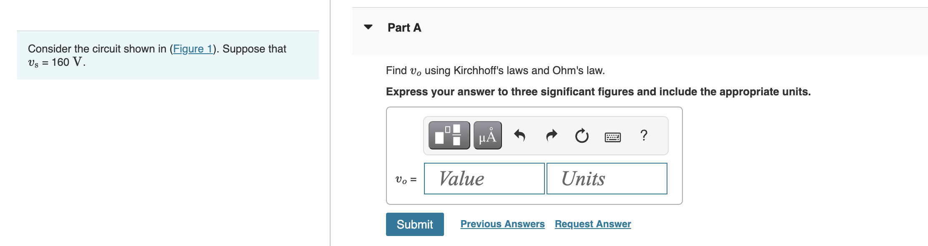Focus the Units answer input box
This screenshot has height=246, width=928.
[607, 179]
